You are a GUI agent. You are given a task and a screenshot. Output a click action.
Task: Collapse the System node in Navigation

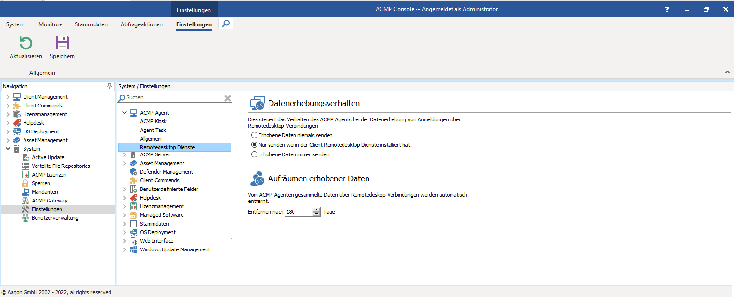click(8, 149)
